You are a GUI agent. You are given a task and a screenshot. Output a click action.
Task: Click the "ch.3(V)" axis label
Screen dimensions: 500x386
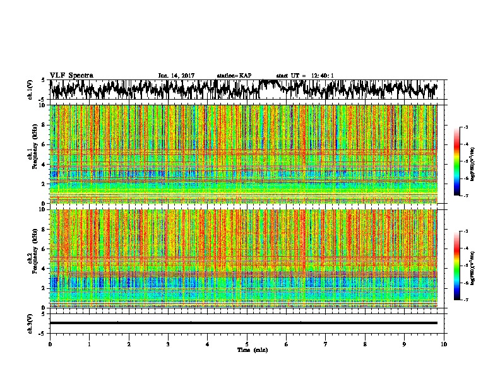tap(30, 324)
